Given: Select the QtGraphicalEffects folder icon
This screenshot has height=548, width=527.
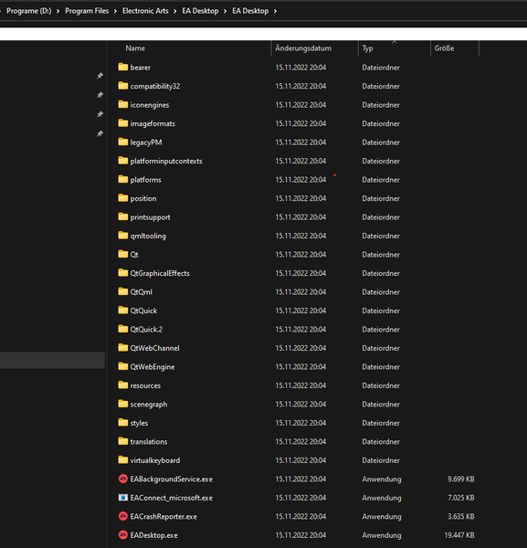Looking at the screenshot, I should (122, 272).
